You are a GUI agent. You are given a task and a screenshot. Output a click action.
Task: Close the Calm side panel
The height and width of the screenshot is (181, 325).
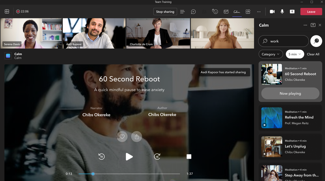pyautogui.click(x=320, y=25)
